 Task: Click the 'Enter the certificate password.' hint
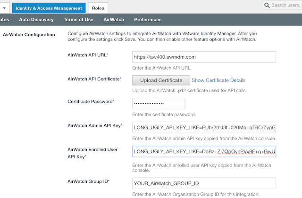pos(164,114)
